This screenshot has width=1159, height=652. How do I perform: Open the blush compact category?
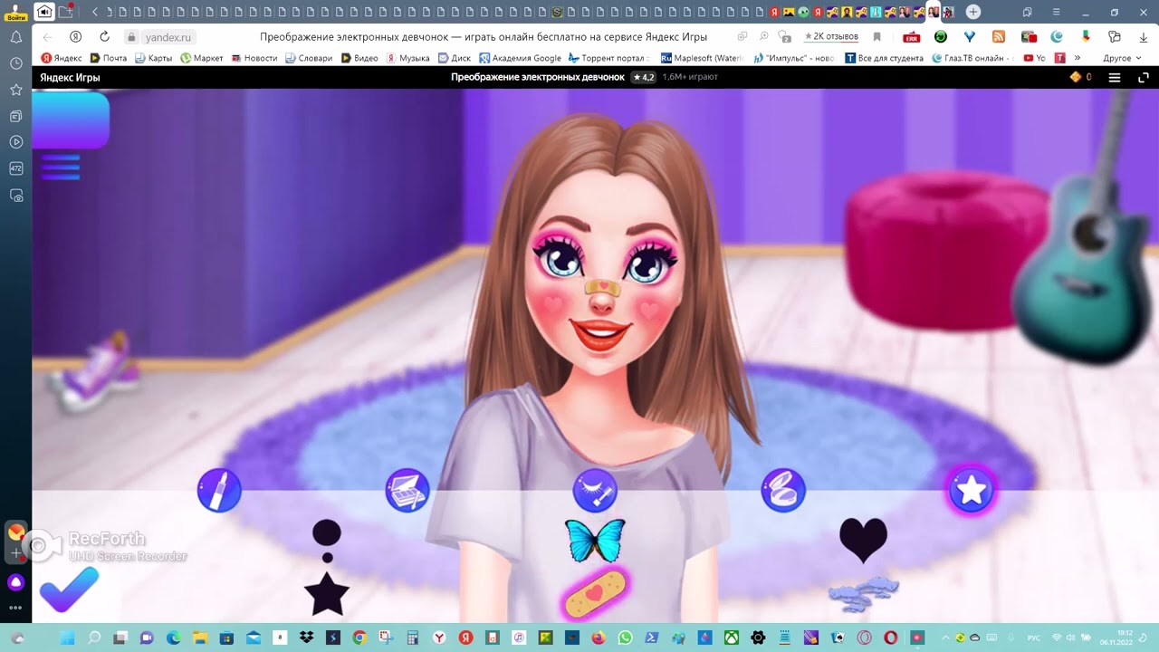(783, 491)
